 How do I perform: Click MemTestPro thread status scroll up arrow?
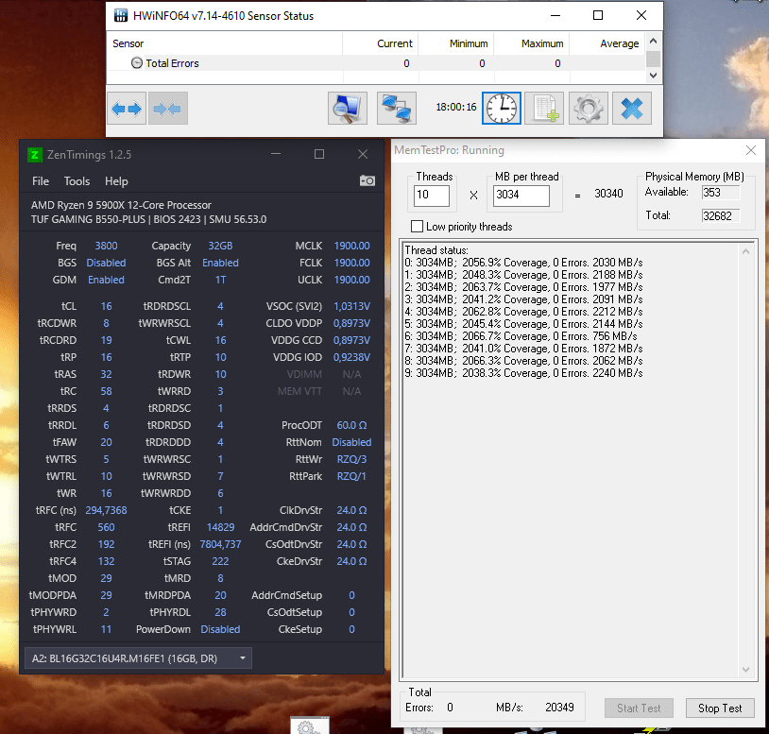coord(745,251)
